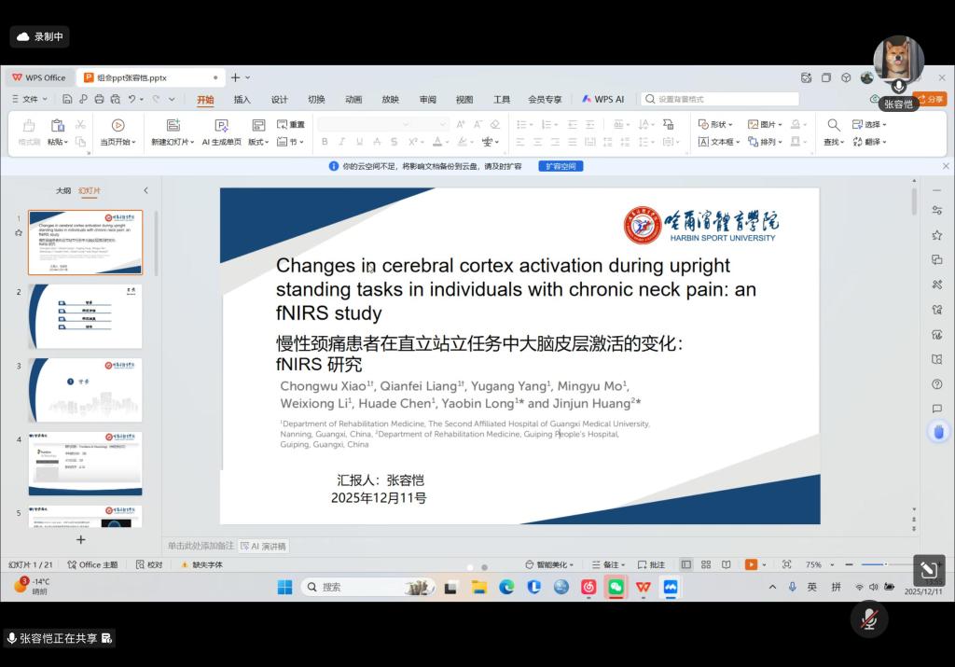The width and height of the screenshot is (955, 667).
Task: Open the 75% zoom level dropdown
Action: coord(818,564)
